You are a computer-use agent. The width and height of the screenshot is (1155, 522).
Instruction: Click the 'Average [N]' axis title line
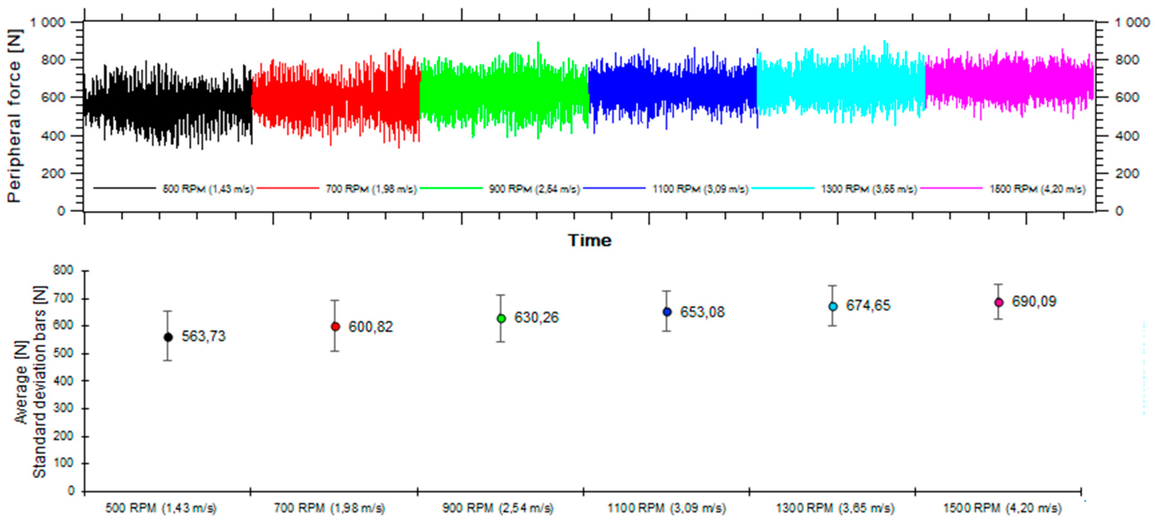tap(22, 382)
